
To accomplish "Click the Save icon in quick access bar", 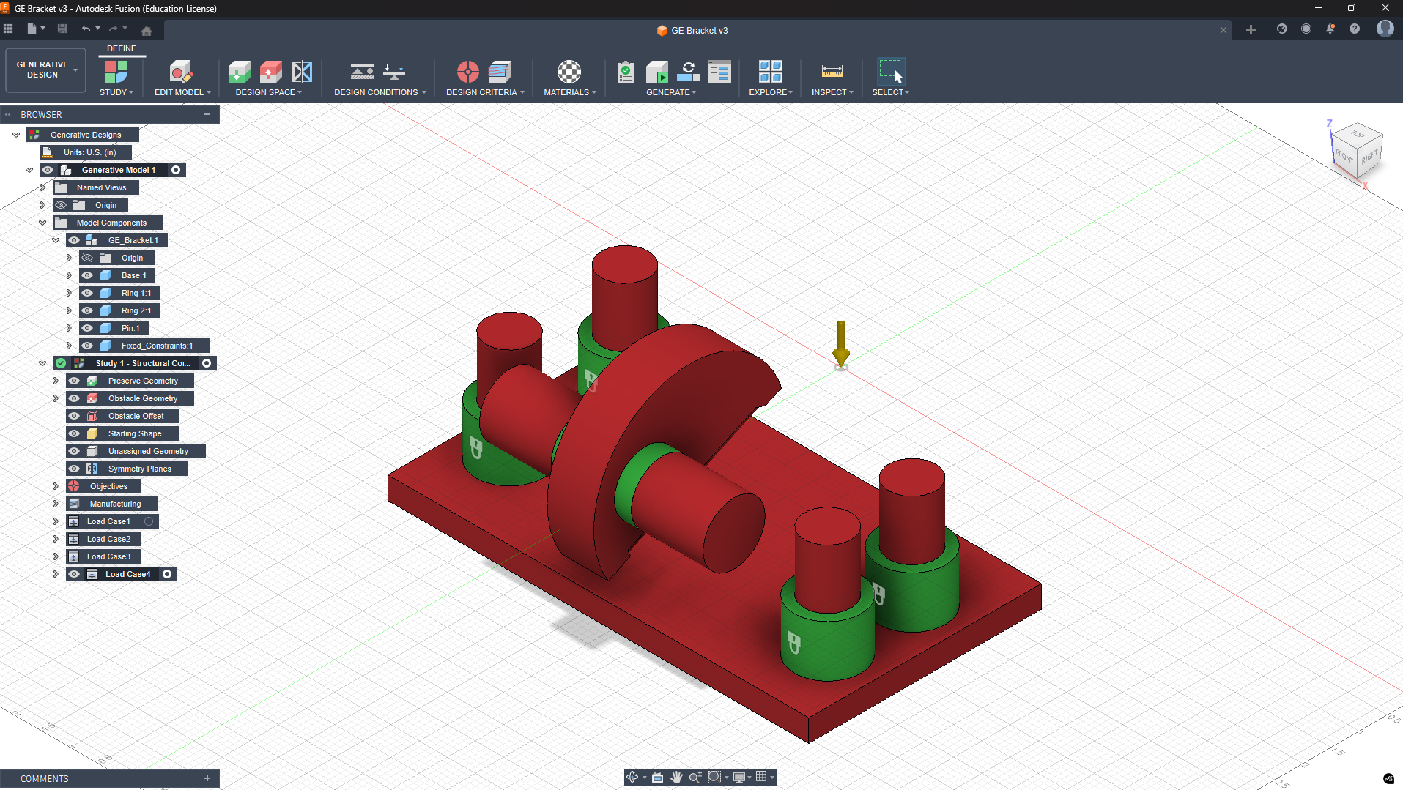I will pos(62,29).
